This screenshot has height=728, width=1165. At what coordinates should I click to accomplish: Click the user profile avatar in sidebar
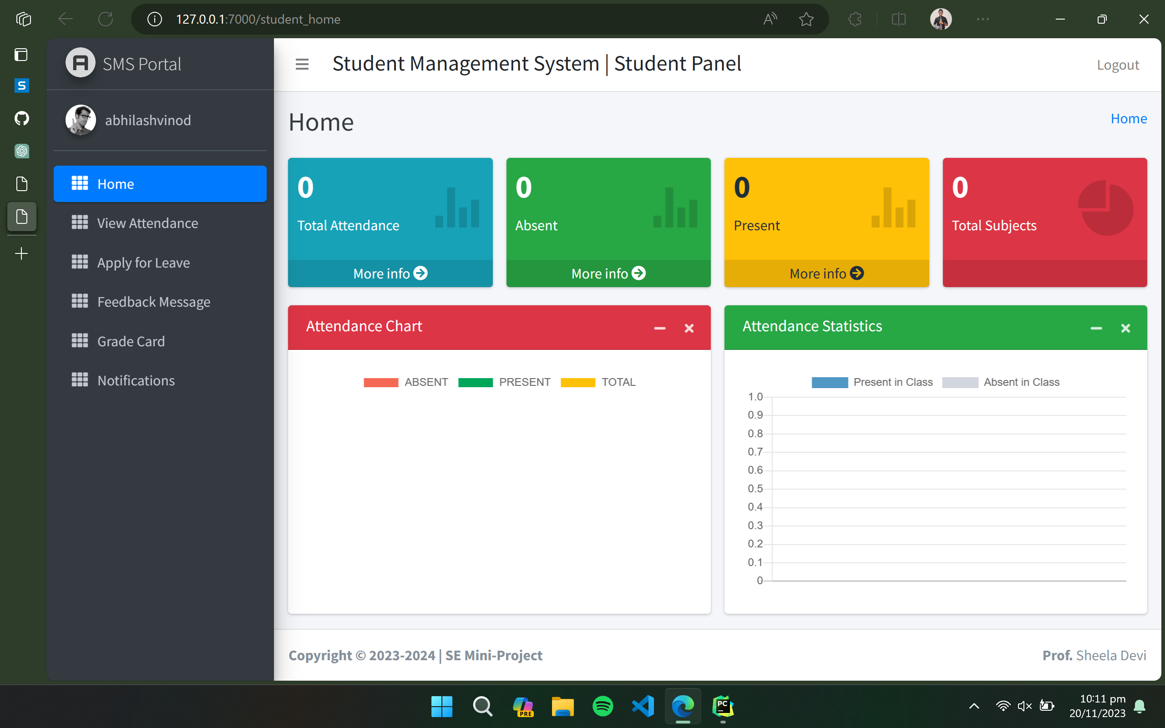coord(80,120)
